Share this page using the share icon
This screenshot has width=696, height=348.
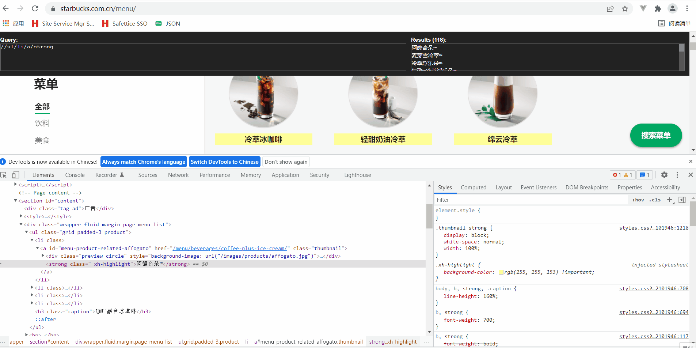click(610, 9)
